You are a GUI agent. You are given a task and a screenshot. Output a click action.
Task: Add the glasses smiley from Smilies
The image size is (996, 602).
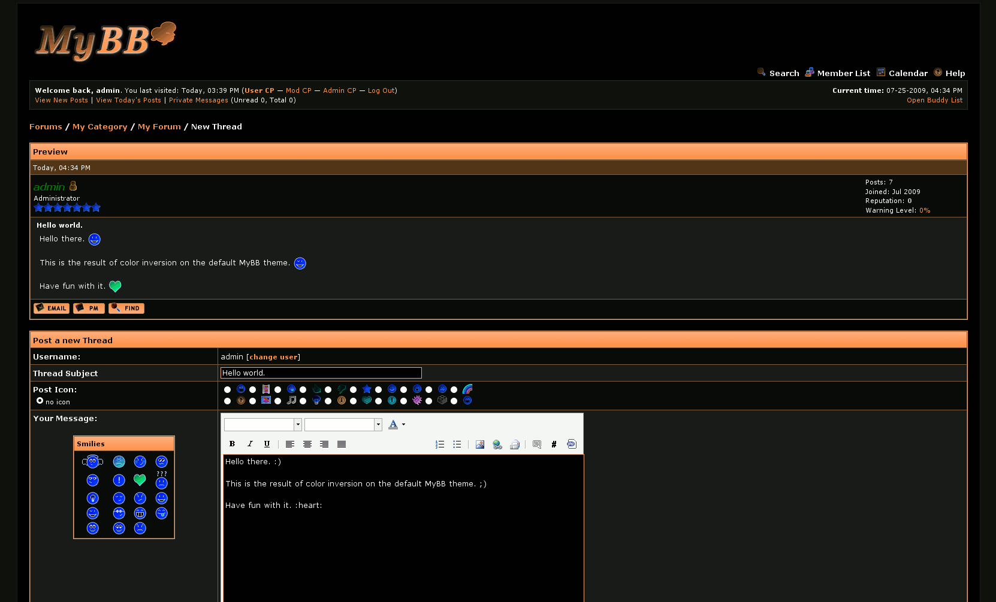[119, 513]
